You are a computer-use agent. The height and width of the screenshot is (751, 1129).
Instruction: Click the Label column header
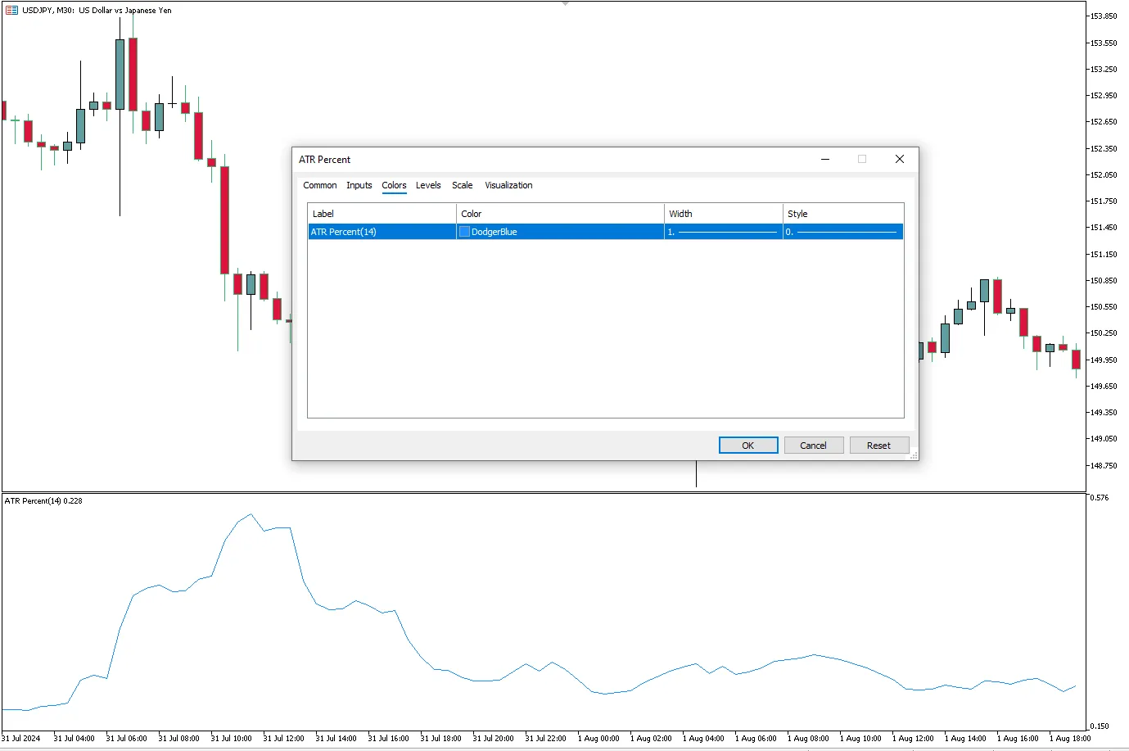[x=323, y=214]
